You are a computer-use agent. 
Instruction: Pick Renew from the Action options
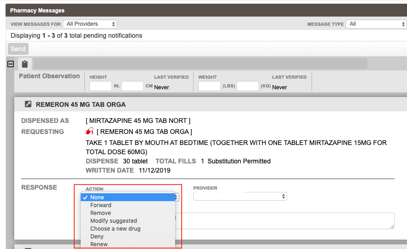pyautogui.click(x=99, y=244)
